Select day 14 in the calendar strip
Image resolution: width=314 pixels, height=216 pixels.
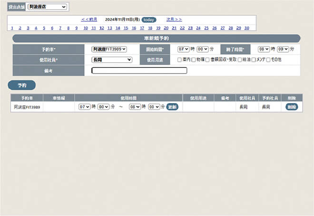(x=118, y=28)
